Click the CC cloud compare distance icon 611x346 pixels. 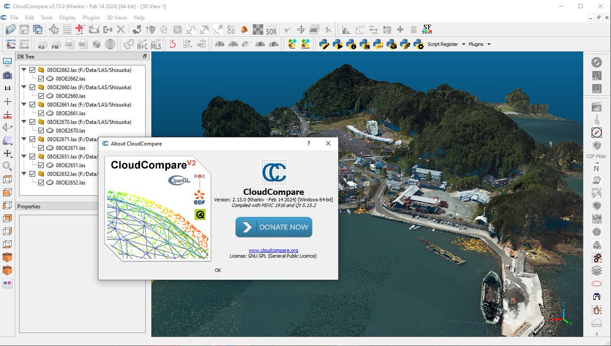click(231, 30)
